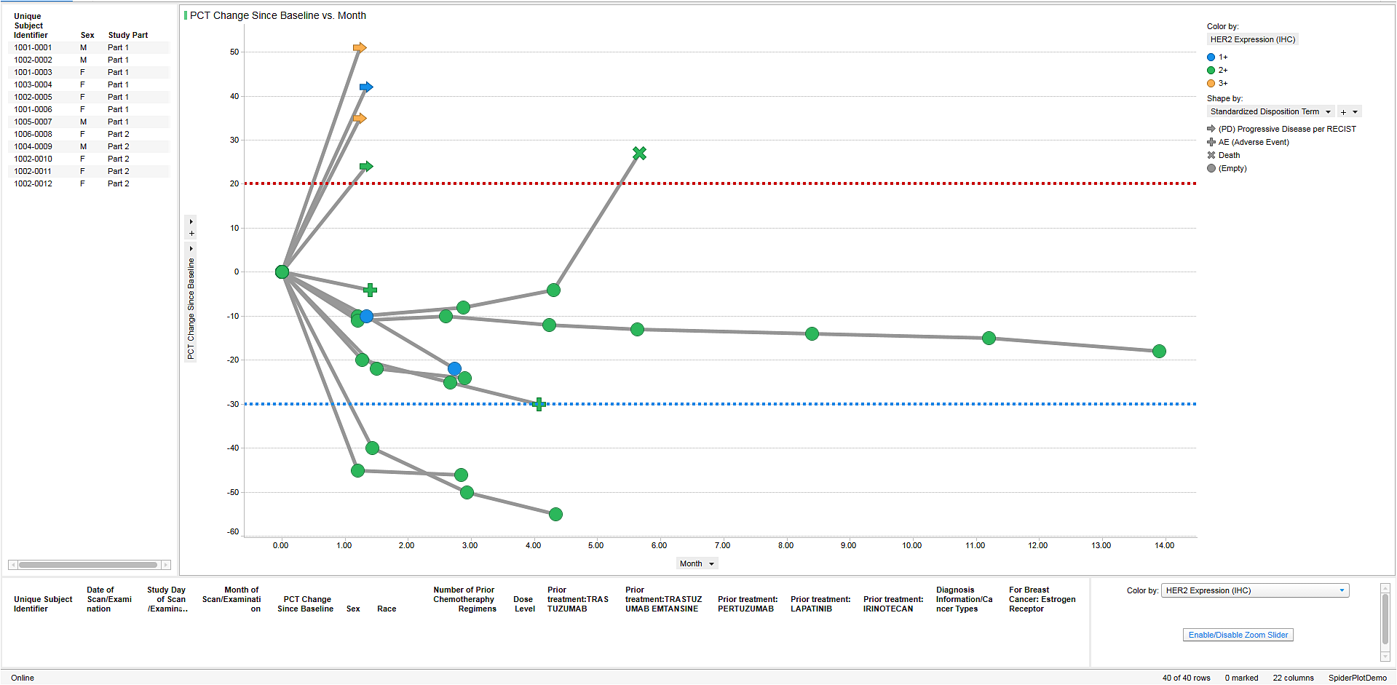
Task: Sort by the Study Part column header
Action: 128,36
